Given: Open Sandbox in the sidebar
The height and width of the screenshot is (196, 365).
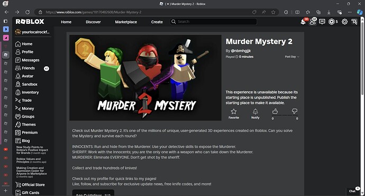Looking at the screenshot, I should pyautogui.click(x=26, y=84).
